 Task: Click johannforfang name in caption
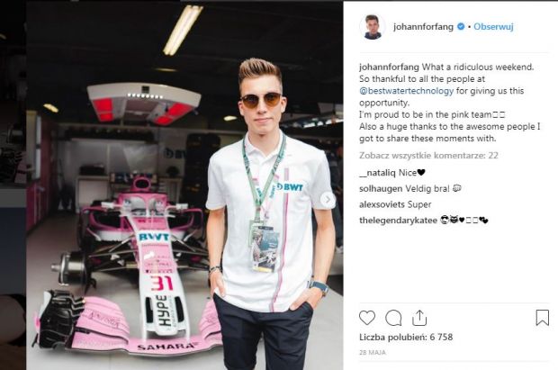389,67
